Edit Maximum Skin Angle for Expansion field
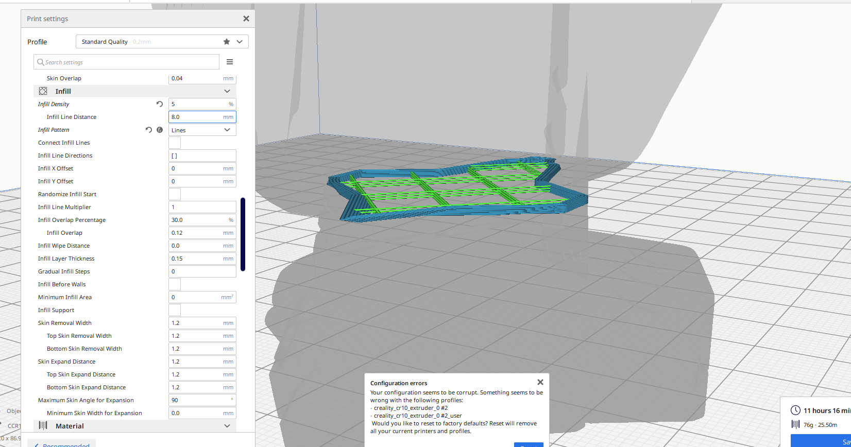The width and height of the screenshot is (851, 447). 202,400
